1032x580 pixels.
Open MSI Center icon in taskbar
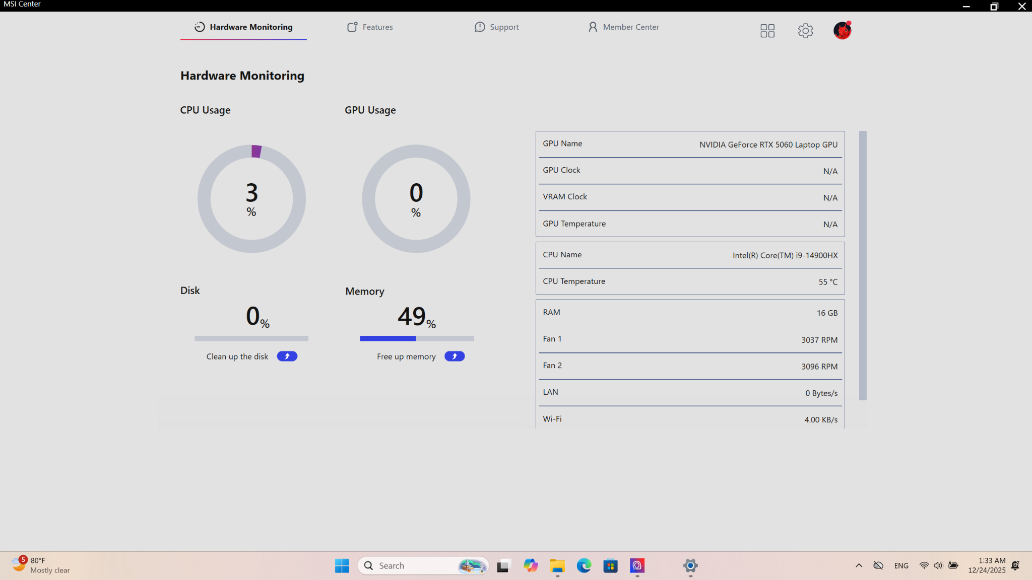tap(637, 565)
